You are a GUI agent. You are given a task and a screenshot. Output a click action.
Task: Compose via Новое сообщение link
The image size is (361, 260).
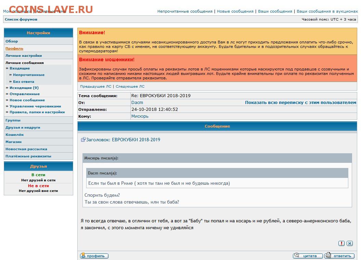pos(27,100)
